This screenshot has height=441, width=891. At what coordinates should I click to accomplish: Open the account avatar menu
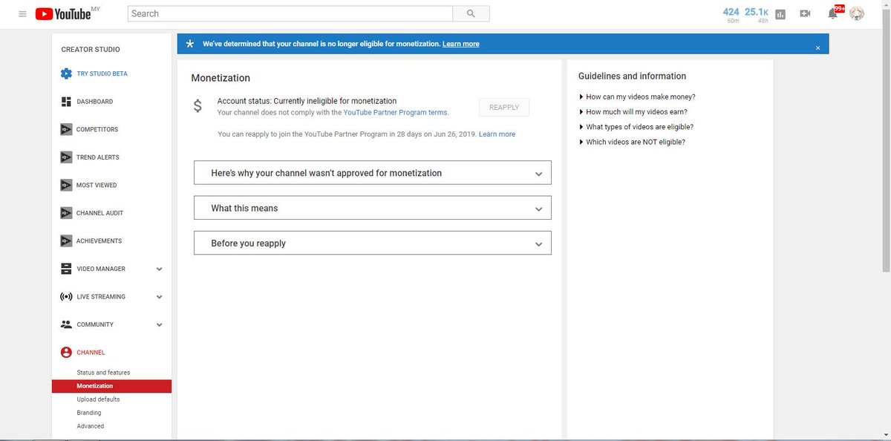coord(857,13)
